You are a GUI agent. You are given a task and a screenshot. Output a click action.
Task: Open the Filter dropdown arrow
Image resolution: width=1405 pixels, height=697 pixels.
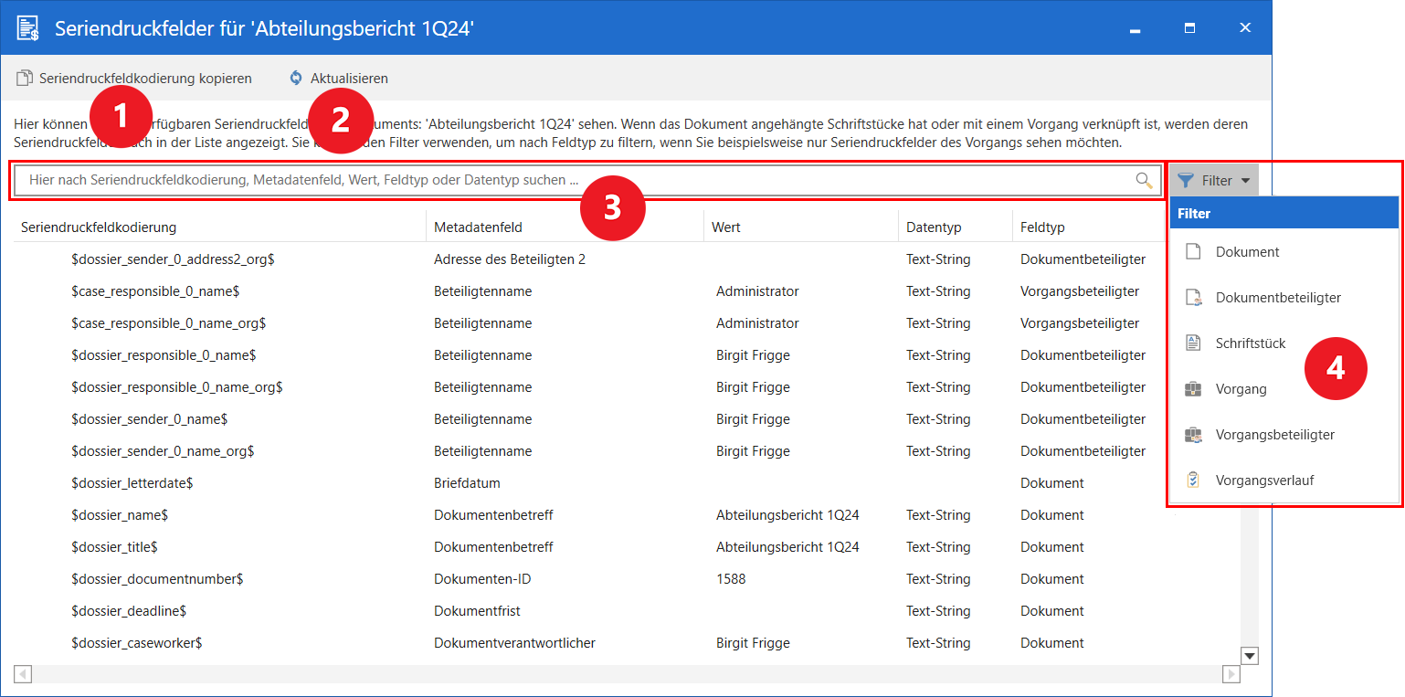click(x=1245, y=181)
